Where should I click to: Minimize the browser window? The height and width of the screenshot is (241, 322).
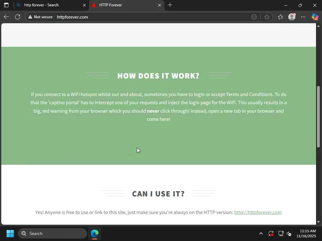pos(286,5)
